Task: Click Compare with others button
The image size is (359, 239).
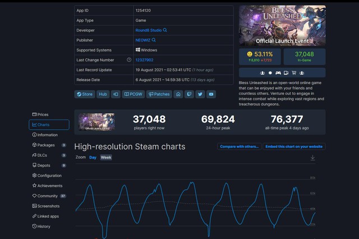Action: pyautogui.click(x=240, y=146)
